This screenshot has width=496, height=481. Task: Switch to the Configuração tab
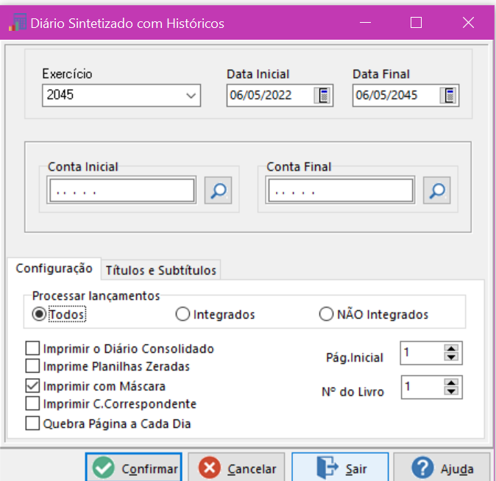[x=54, y=268]
